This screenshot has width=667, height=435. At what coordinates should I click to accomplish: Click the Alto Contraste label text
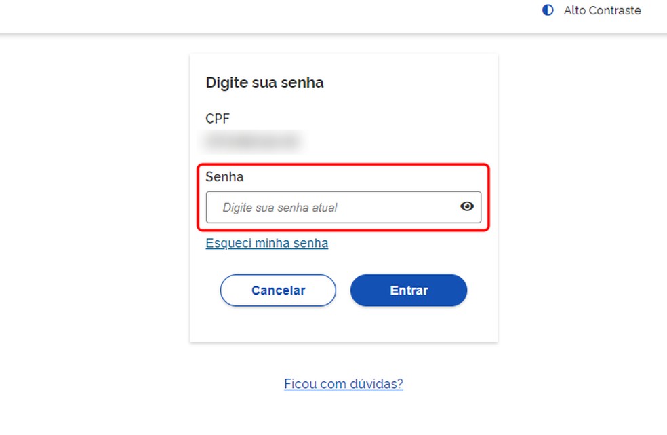click(602, 10)
